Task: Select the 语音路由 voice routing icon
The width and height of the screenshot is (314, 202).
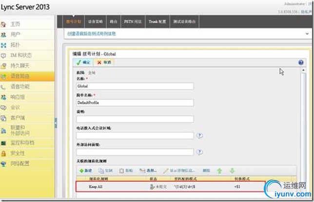Action: point(3,76)
